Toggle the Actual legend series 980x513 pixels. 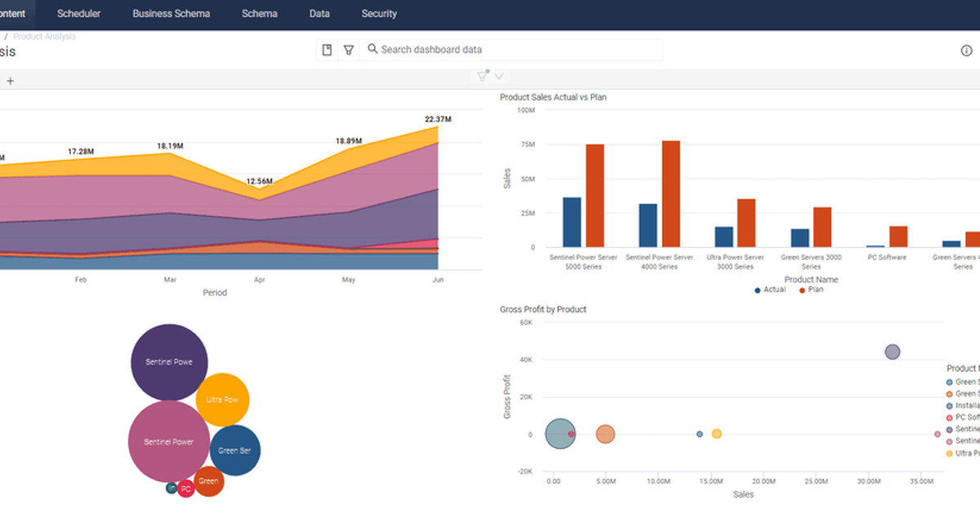point(770,290)
